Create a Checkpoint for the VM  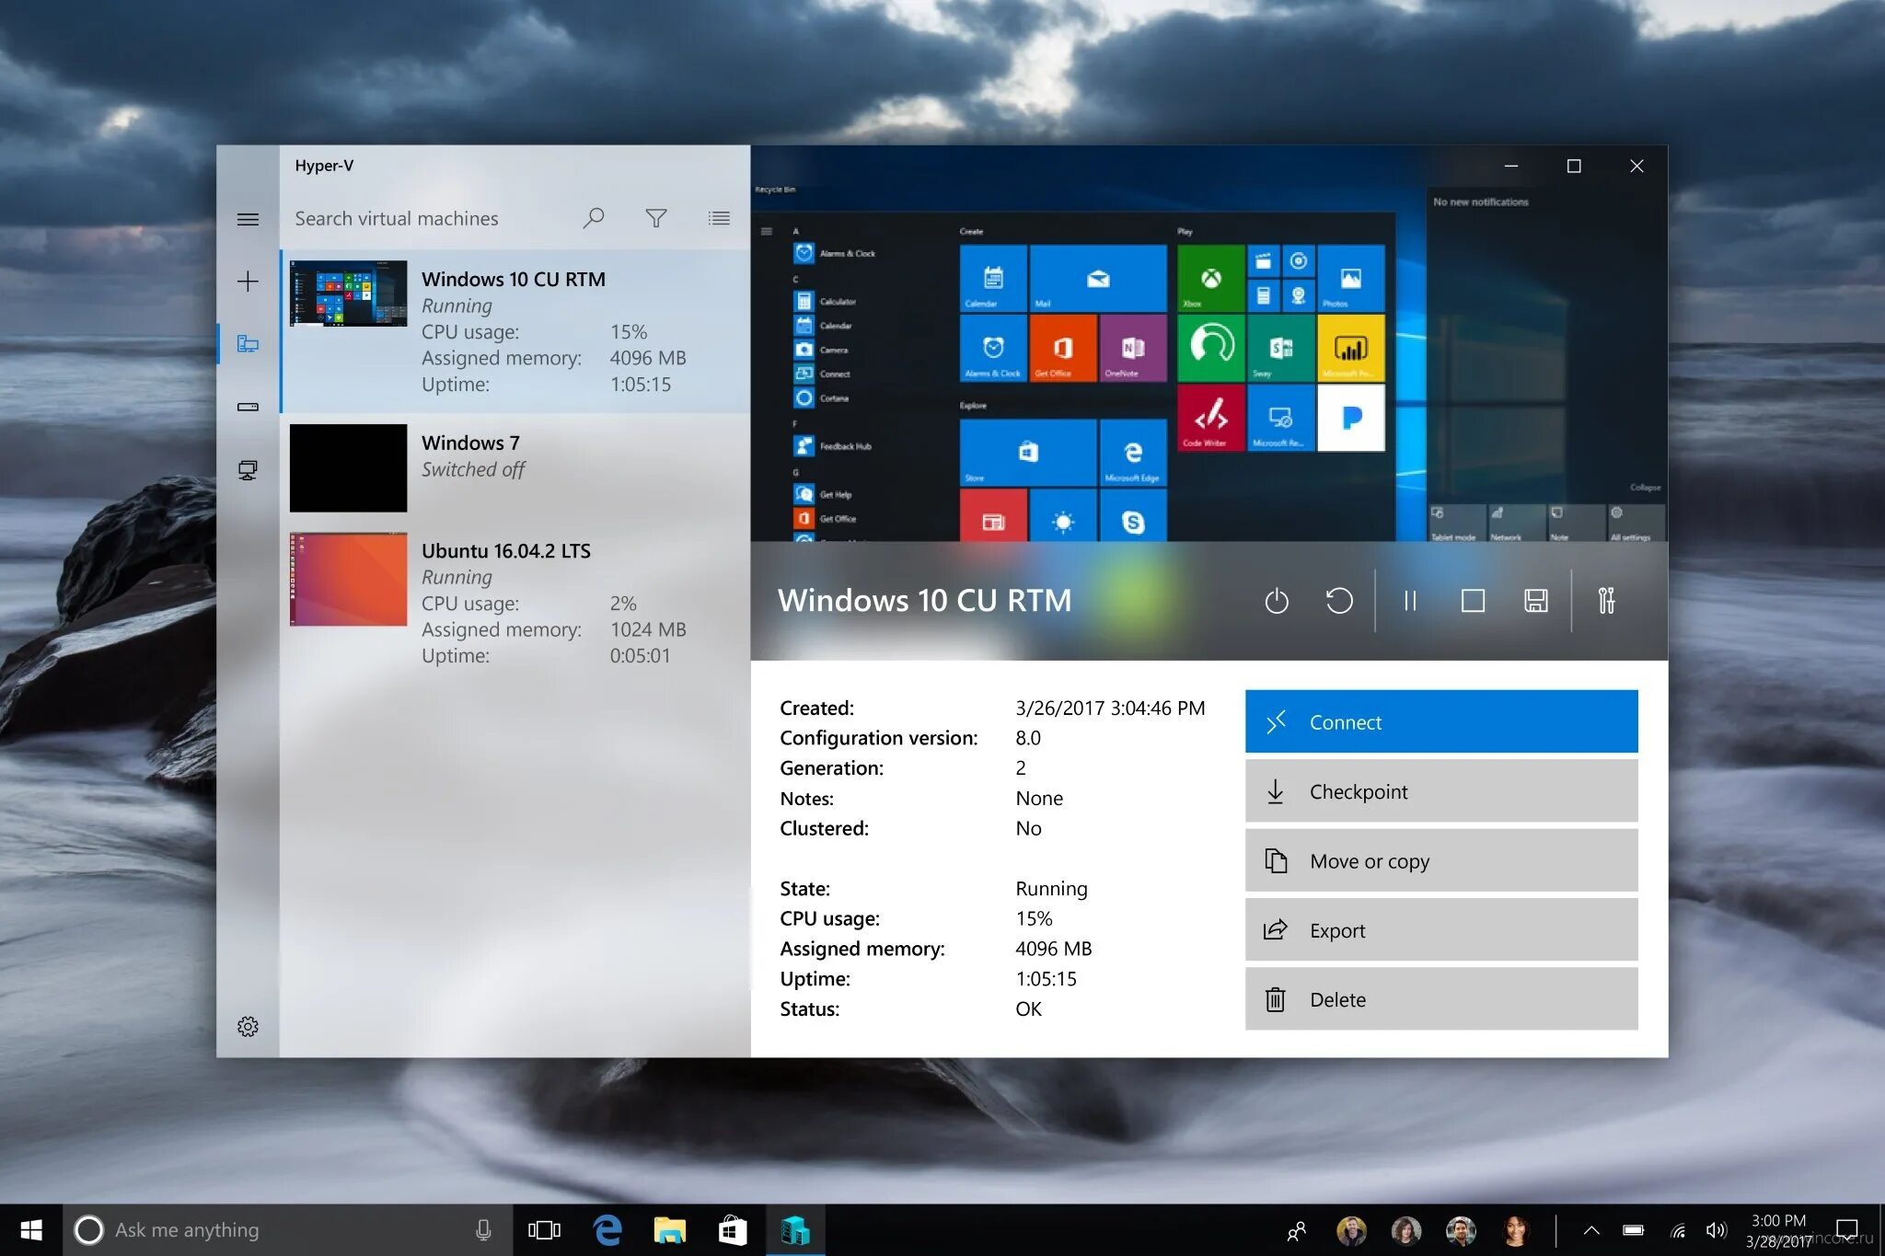(1440, 791)
